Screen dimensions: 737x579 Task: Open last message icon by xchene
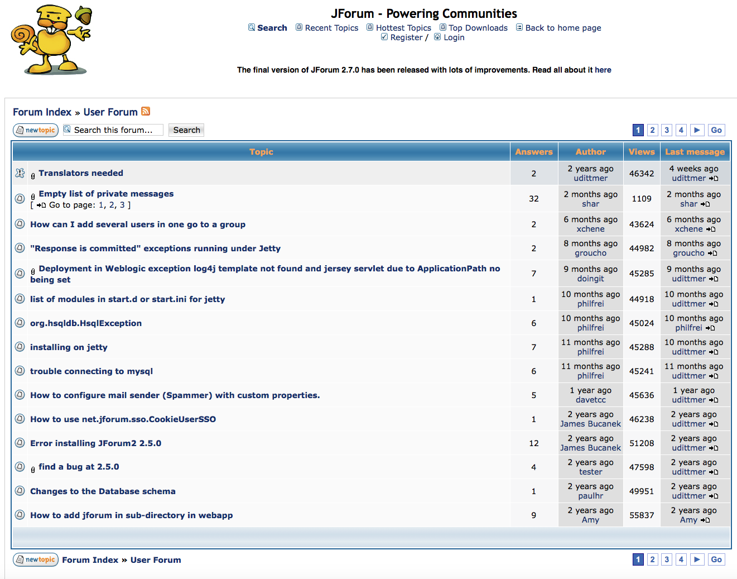click(x=711, y=229)
